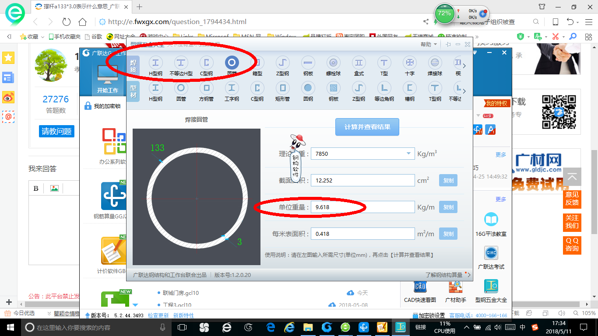Open 了解钢结构算量 link

444,275
